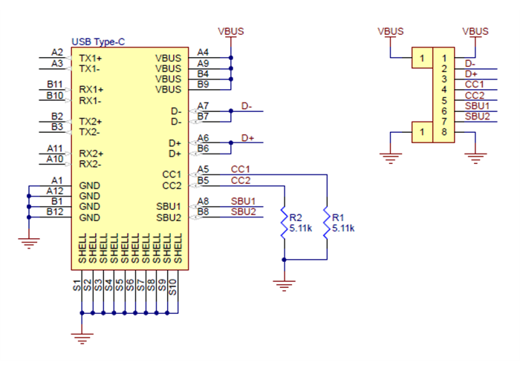Click the RX1- pin name
This screenshot has width=520, height=371.
[90, 101]
